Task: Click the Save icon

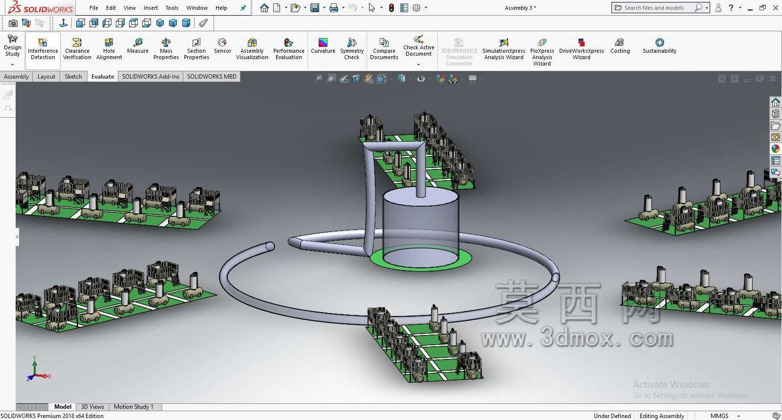Action: pyautogui.click(x=315, y=8)
